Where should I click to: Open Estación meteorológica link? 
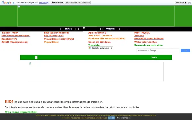pos(16,36)
